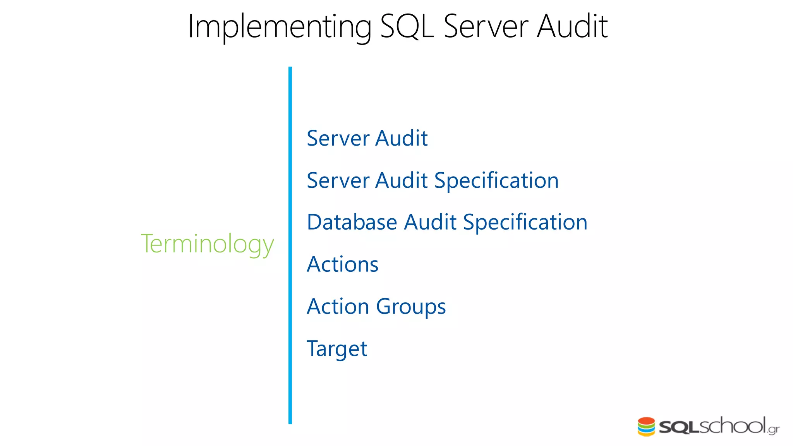Click 'Specification' in the Database Audit Specification line
Screen dimensions: 793x446
pos(525,223)
